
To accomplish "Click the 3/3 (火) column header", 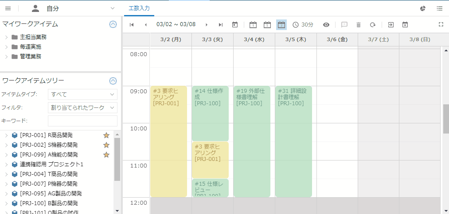I will pos(212,39).
